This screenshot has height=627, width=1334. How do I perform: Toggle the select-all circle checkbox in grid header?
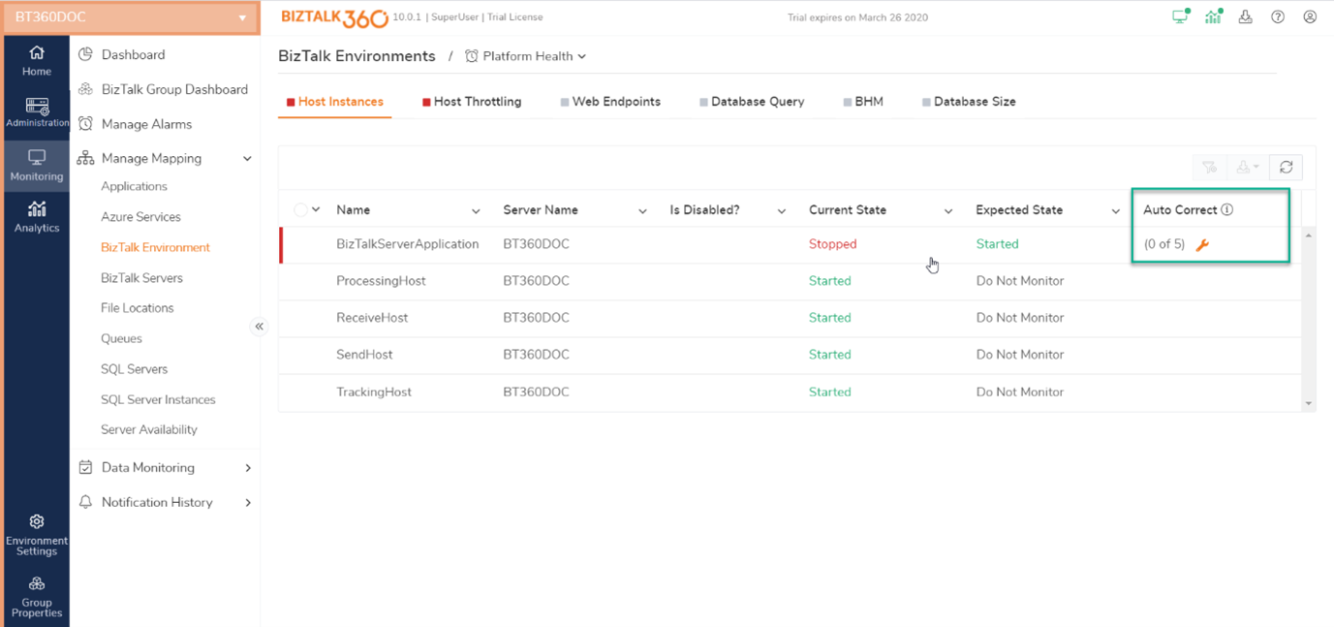(300, 209)
